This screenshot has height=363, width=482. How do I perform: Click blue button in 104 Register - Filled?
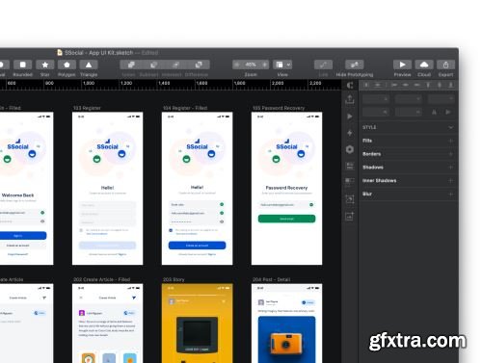pyautogui.click(x=197, y=246)
